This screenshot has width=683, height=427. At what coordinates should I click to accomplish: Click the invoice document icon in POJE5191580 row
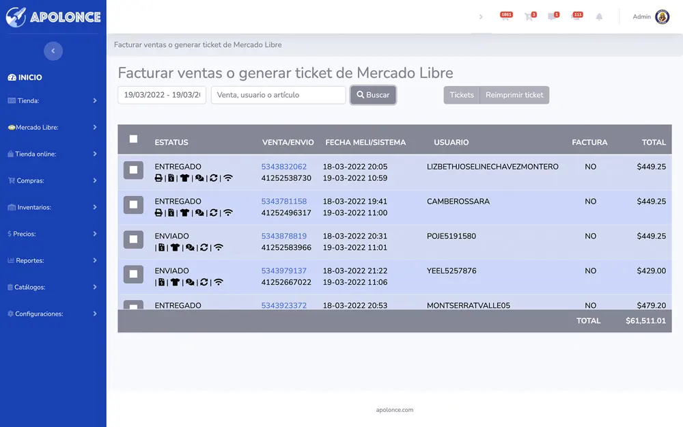point(162,247)
